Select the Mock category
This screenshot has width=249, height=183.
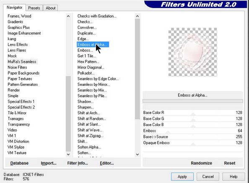click(12, 56)
